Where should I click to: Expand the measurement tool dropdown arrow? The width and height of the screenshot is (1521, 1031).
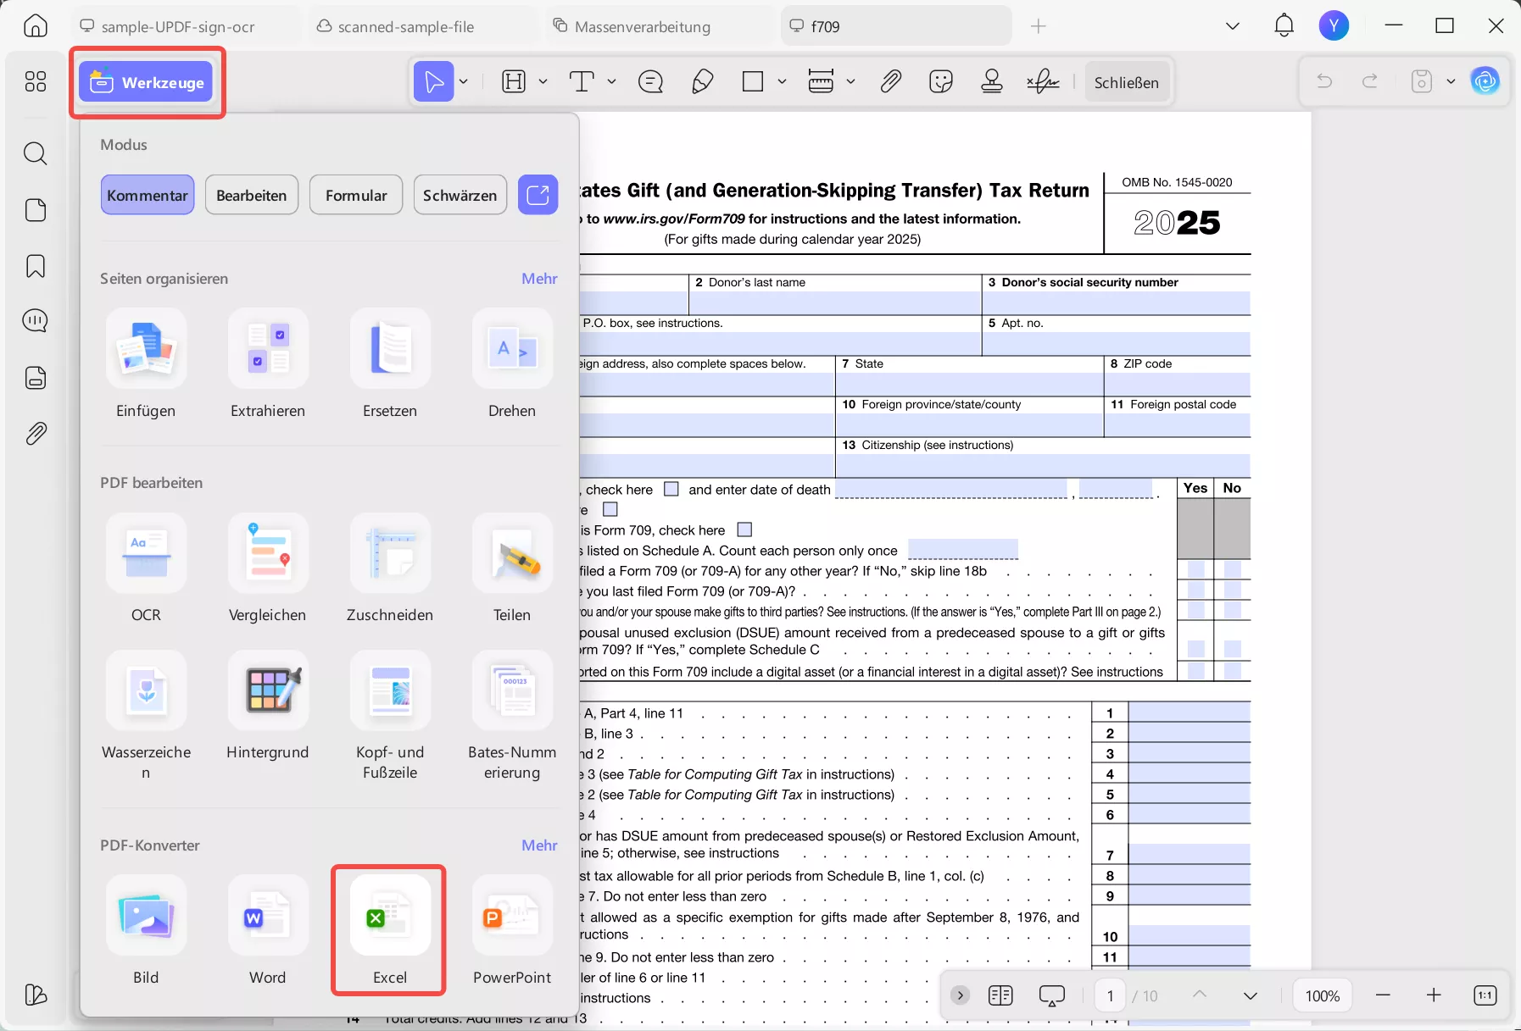(850, 82)
